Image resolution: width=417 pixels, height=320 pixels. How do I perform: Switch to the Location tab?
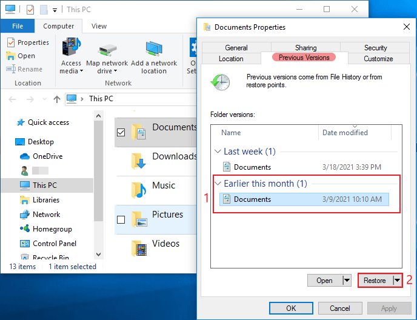point(231,59)
